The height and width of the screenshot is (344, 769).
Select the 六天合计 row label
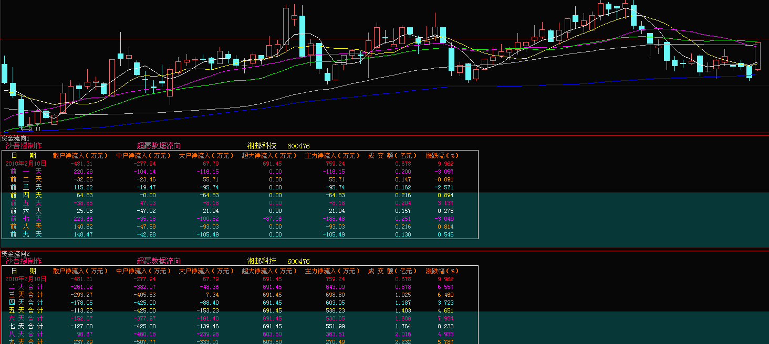(x=26, y=318)
